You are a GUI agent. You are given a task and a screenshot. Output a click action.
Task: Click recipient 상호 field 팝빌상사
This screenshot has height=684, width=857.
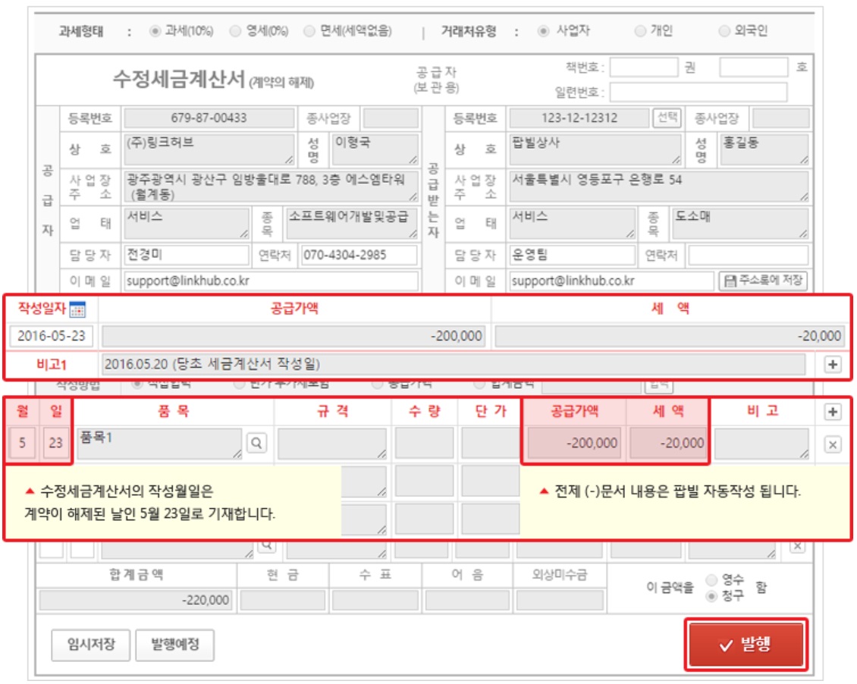[x=595, y=149]
